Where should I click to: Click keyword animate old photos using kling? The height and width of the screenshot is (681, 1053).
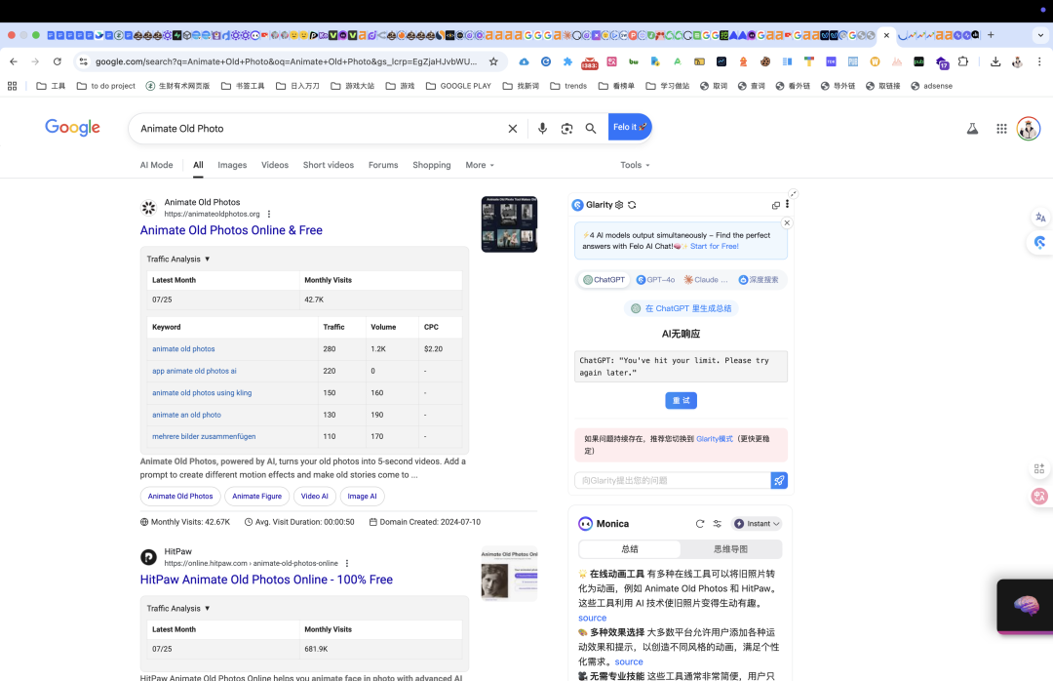click(x=202, y=392)
